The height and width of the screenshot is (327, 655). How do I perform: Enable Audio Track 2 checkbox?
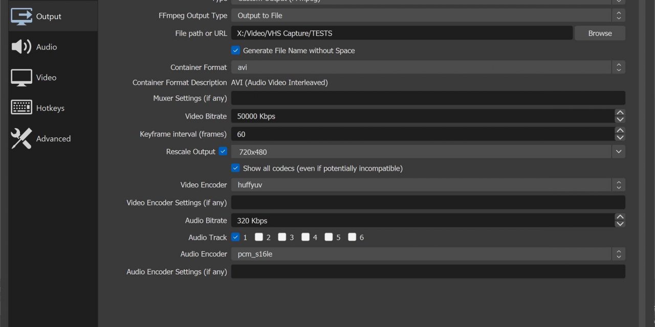pyautogui.click(x=259, y=237)
